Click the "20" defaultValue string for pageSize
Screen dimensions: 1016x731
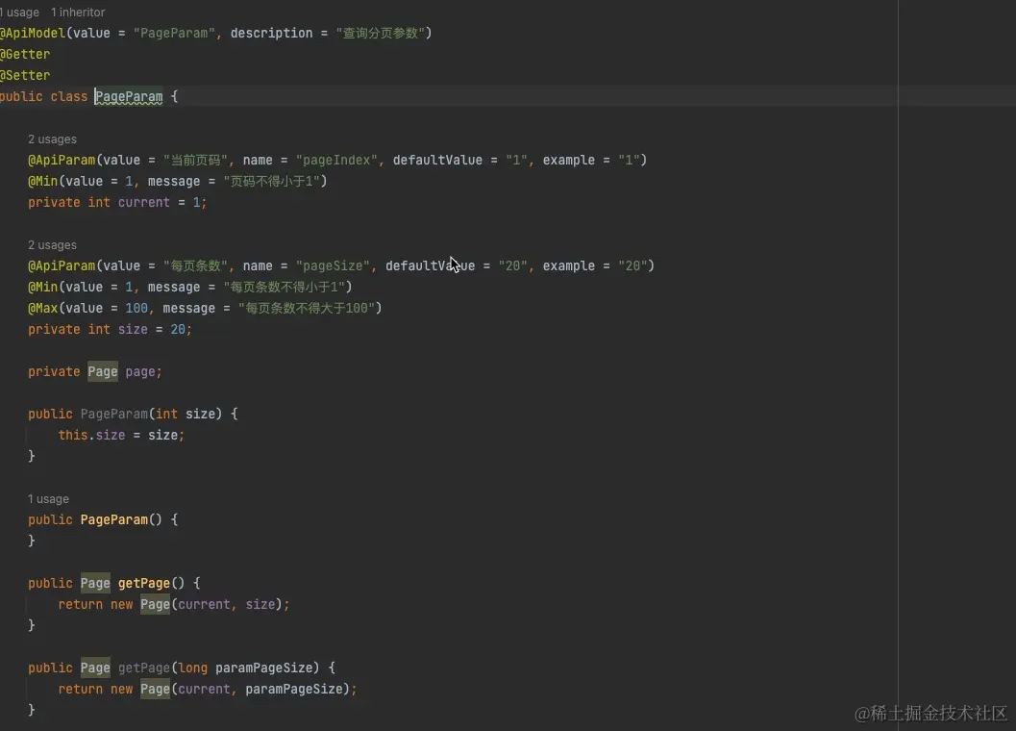pos(512,265)
